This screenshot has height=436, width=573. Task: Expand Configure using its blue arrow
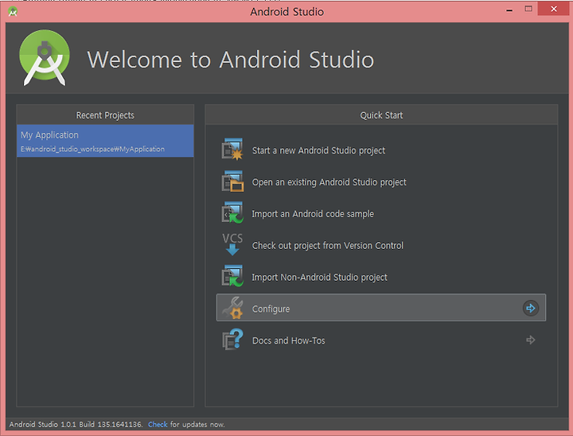pos(530,308)
